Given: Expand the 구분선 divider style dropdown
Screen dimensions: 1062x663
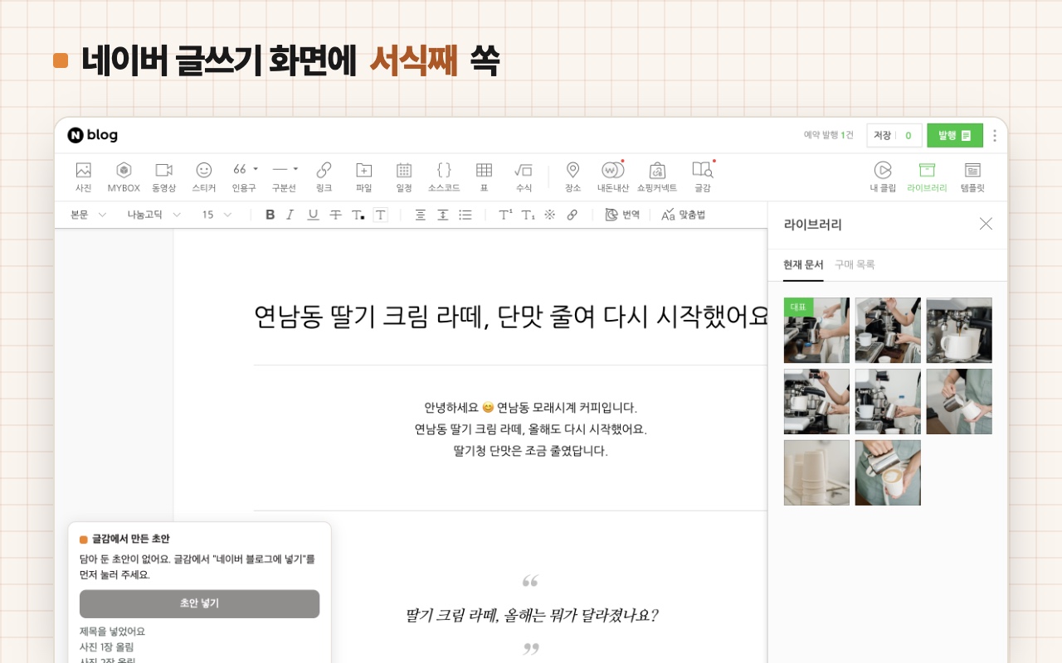Looking at the screenshot, I should click(295, 168).
